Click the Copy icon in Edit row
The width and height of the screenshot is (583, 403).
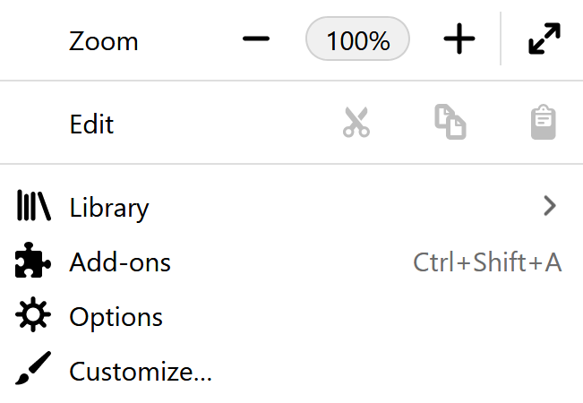pyautogui.click(x=450, y=123)
